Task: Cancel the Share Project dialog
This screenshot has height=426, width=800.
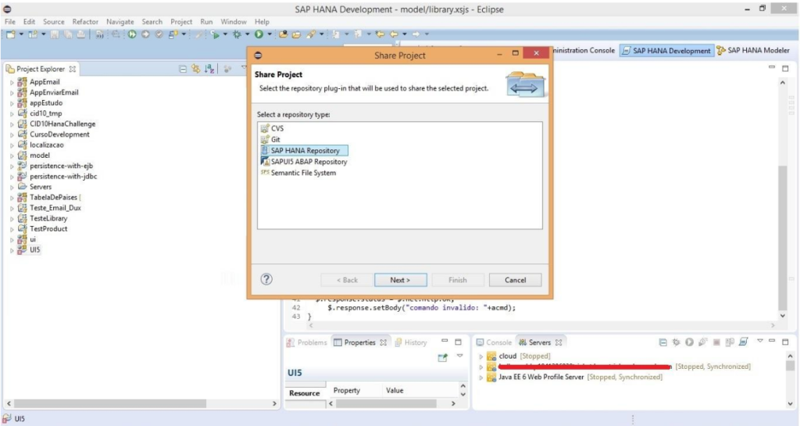Action: [x=515, y=280]
